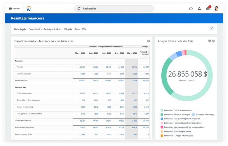Viewport: 228px width, 146px height.
Task: Open Revenus totaux value 68 558
Action: point(134,80)
